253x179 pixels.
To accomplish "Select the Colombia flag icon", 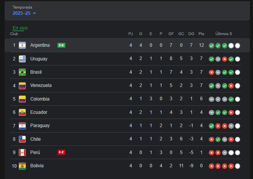I will pyautogui.click(x=22, y=99).
